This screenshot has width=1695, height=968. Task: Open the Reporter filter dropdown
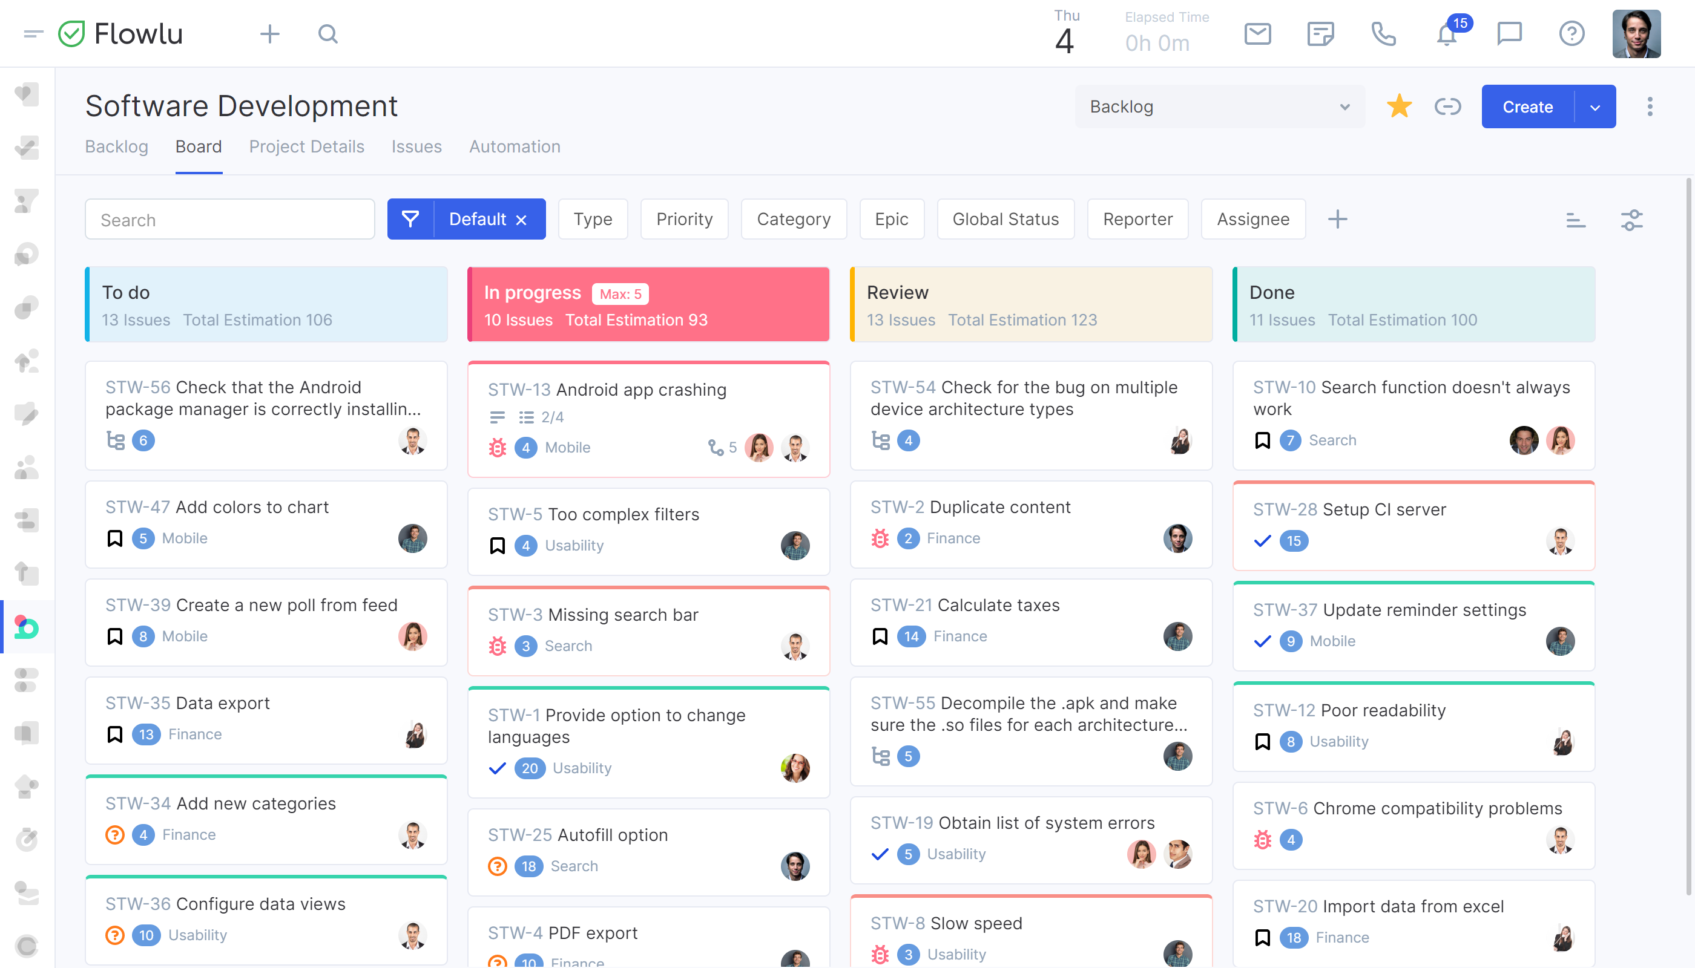tap(1137, 219)
